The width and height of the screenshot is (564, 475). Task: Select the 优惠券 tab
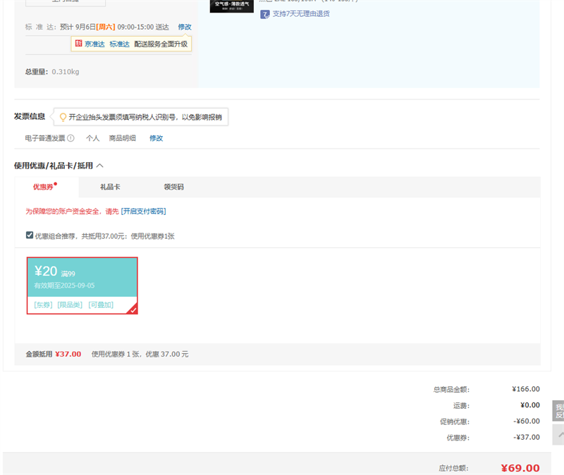pyautogui.click(x=44, y=187)
